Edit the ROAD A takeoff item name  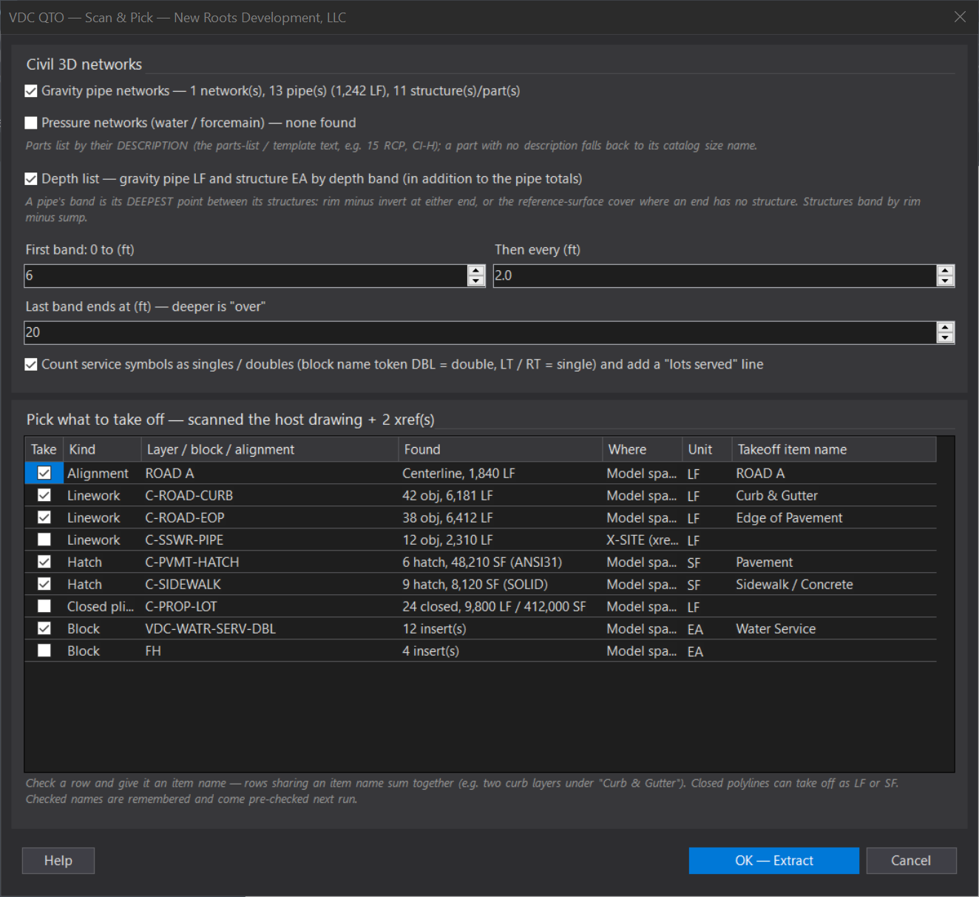(x=834, y=473)
